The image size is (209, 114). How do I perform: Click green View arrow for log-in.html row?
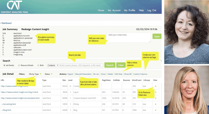click(x=156, y=92)
